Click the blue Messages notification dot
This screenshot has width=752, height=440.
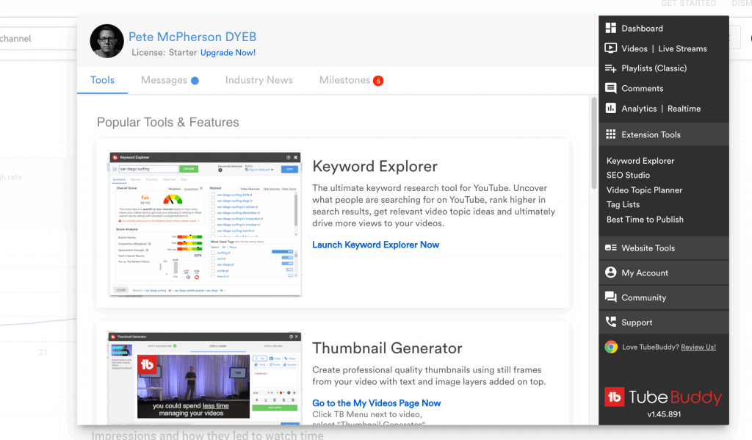pos(195,81)
